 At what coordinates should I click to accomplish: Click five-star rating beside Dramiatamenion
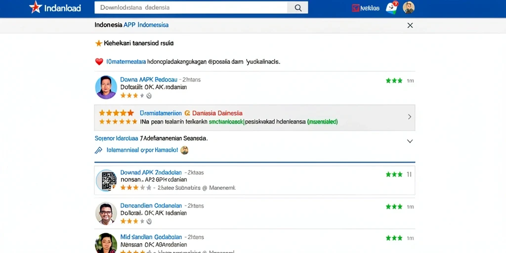click(x=116, y=113)
